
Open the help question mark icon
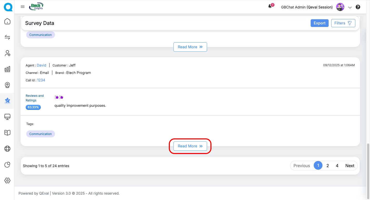[358, 7]
